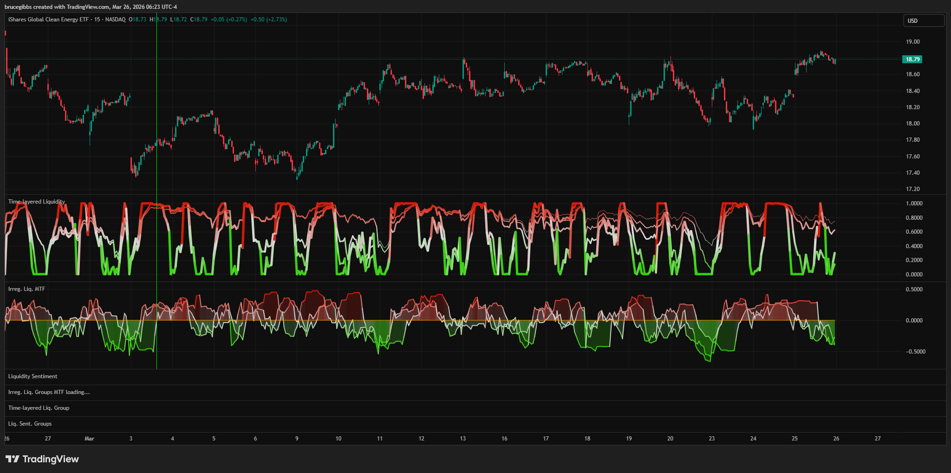The width and height of the screenshot is (951, 473).
Task: Select the Irreg. Liq. MTF indicator label
Action: coord(27,289)
